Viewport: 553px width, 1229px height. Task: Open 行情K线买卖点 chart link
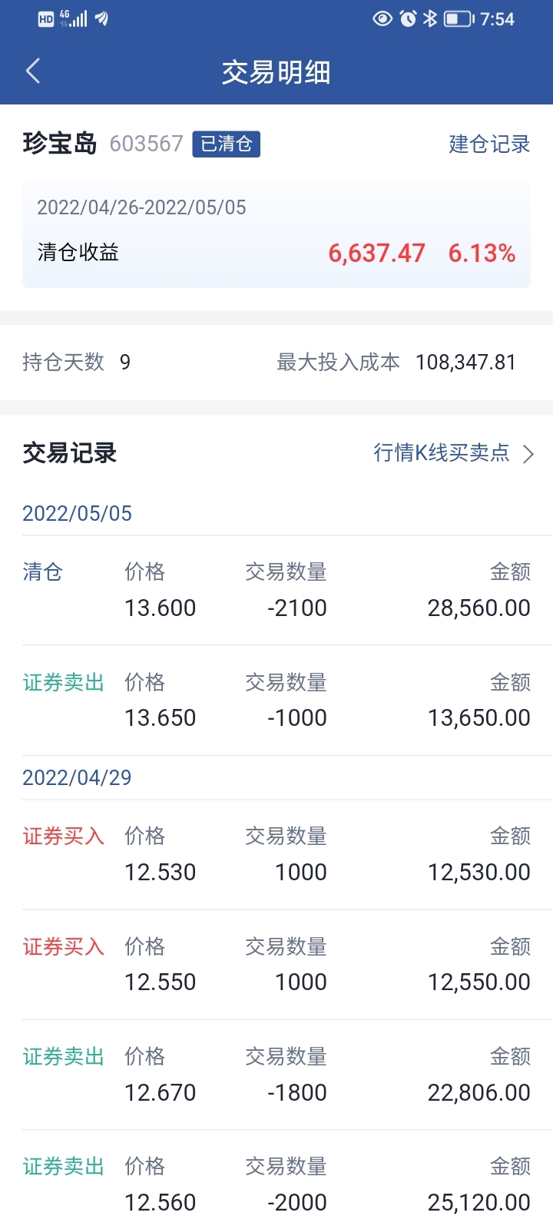[442, 453]
